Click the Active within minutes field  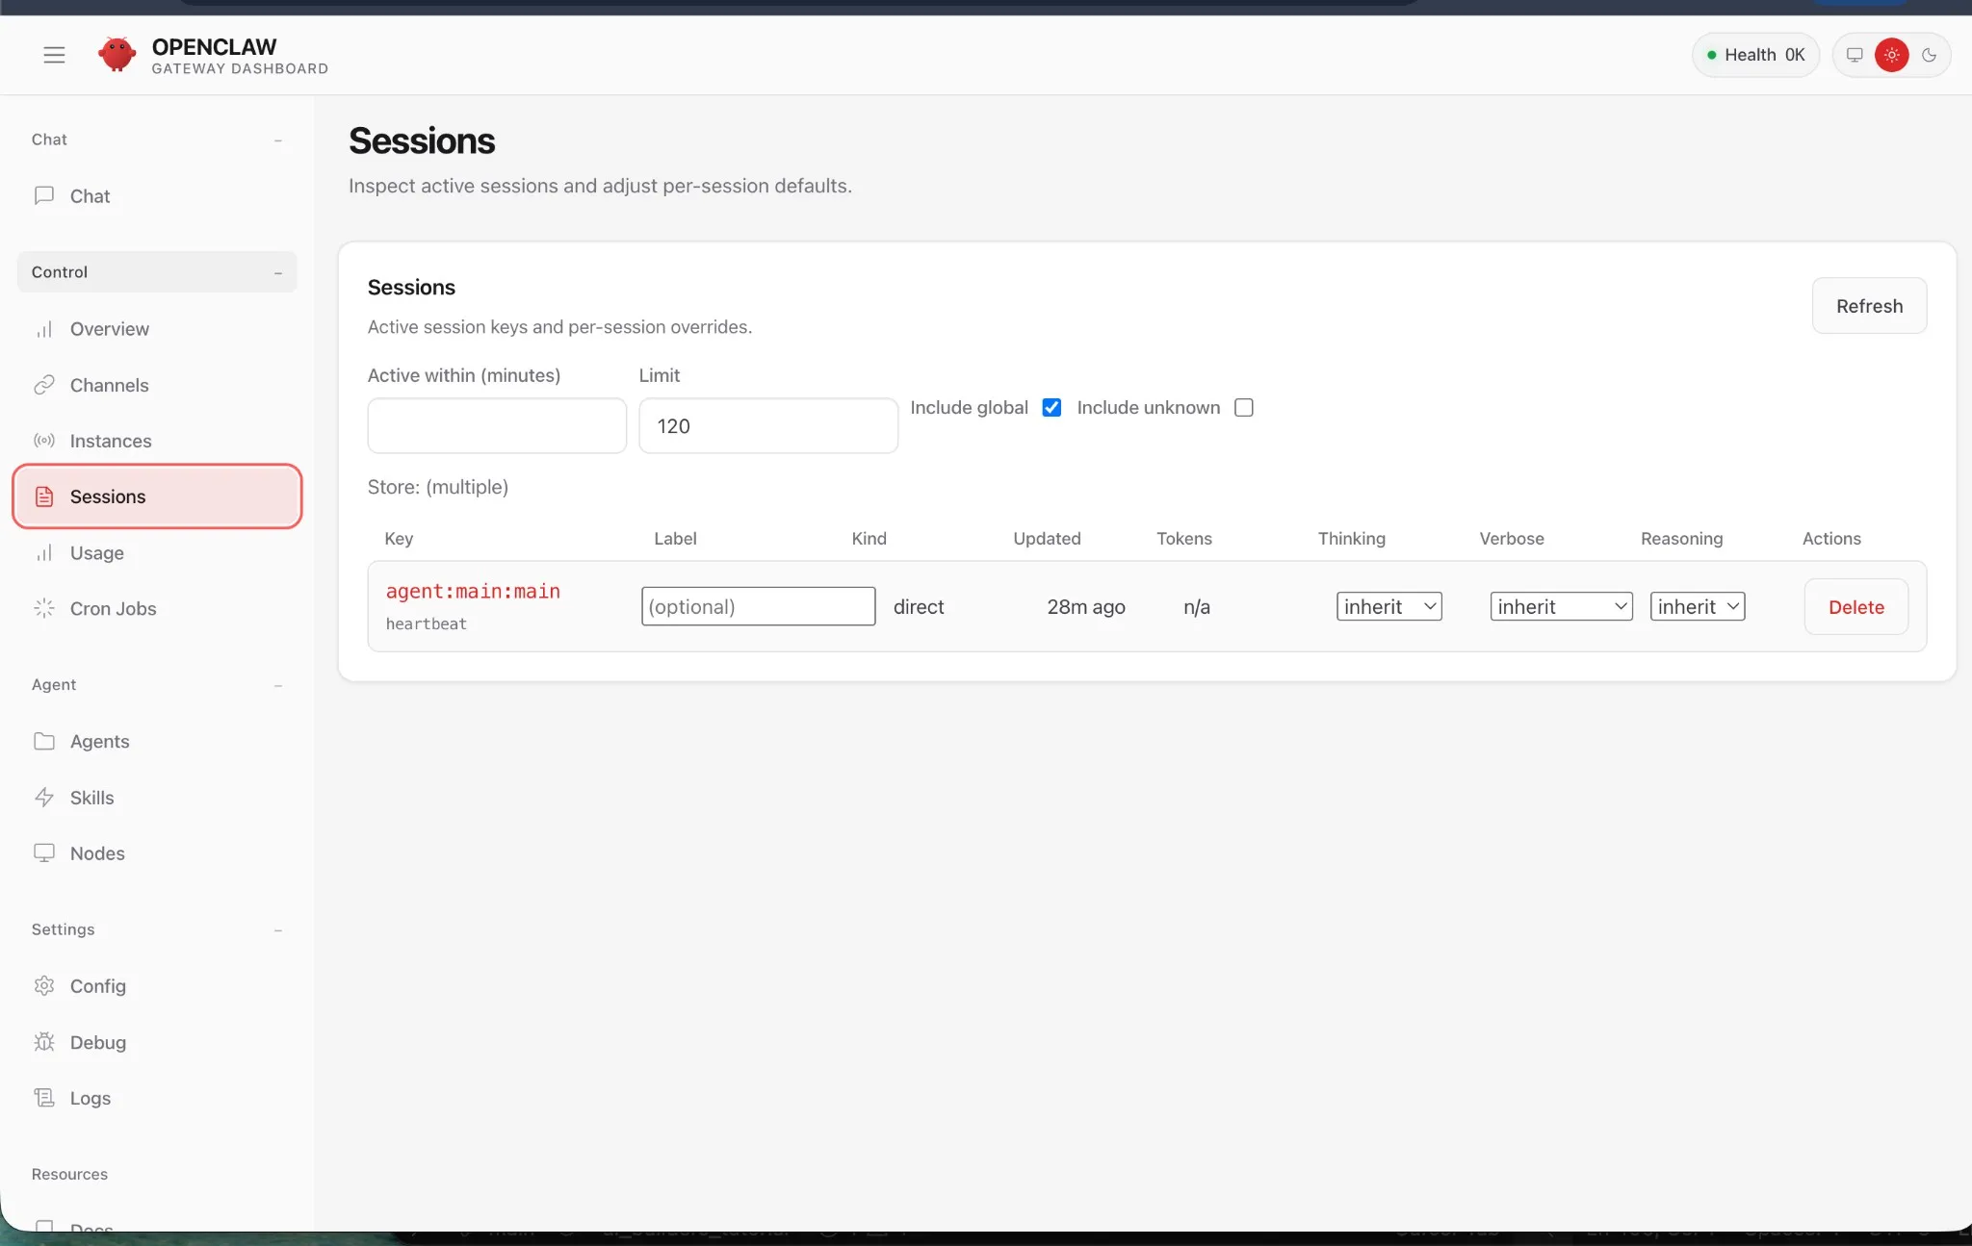coord(497,426)
